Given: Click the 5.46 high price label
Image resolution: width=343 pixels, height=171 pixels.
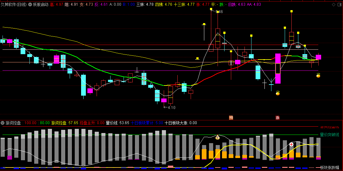Looking at the screenshot, I should [219, 12].
